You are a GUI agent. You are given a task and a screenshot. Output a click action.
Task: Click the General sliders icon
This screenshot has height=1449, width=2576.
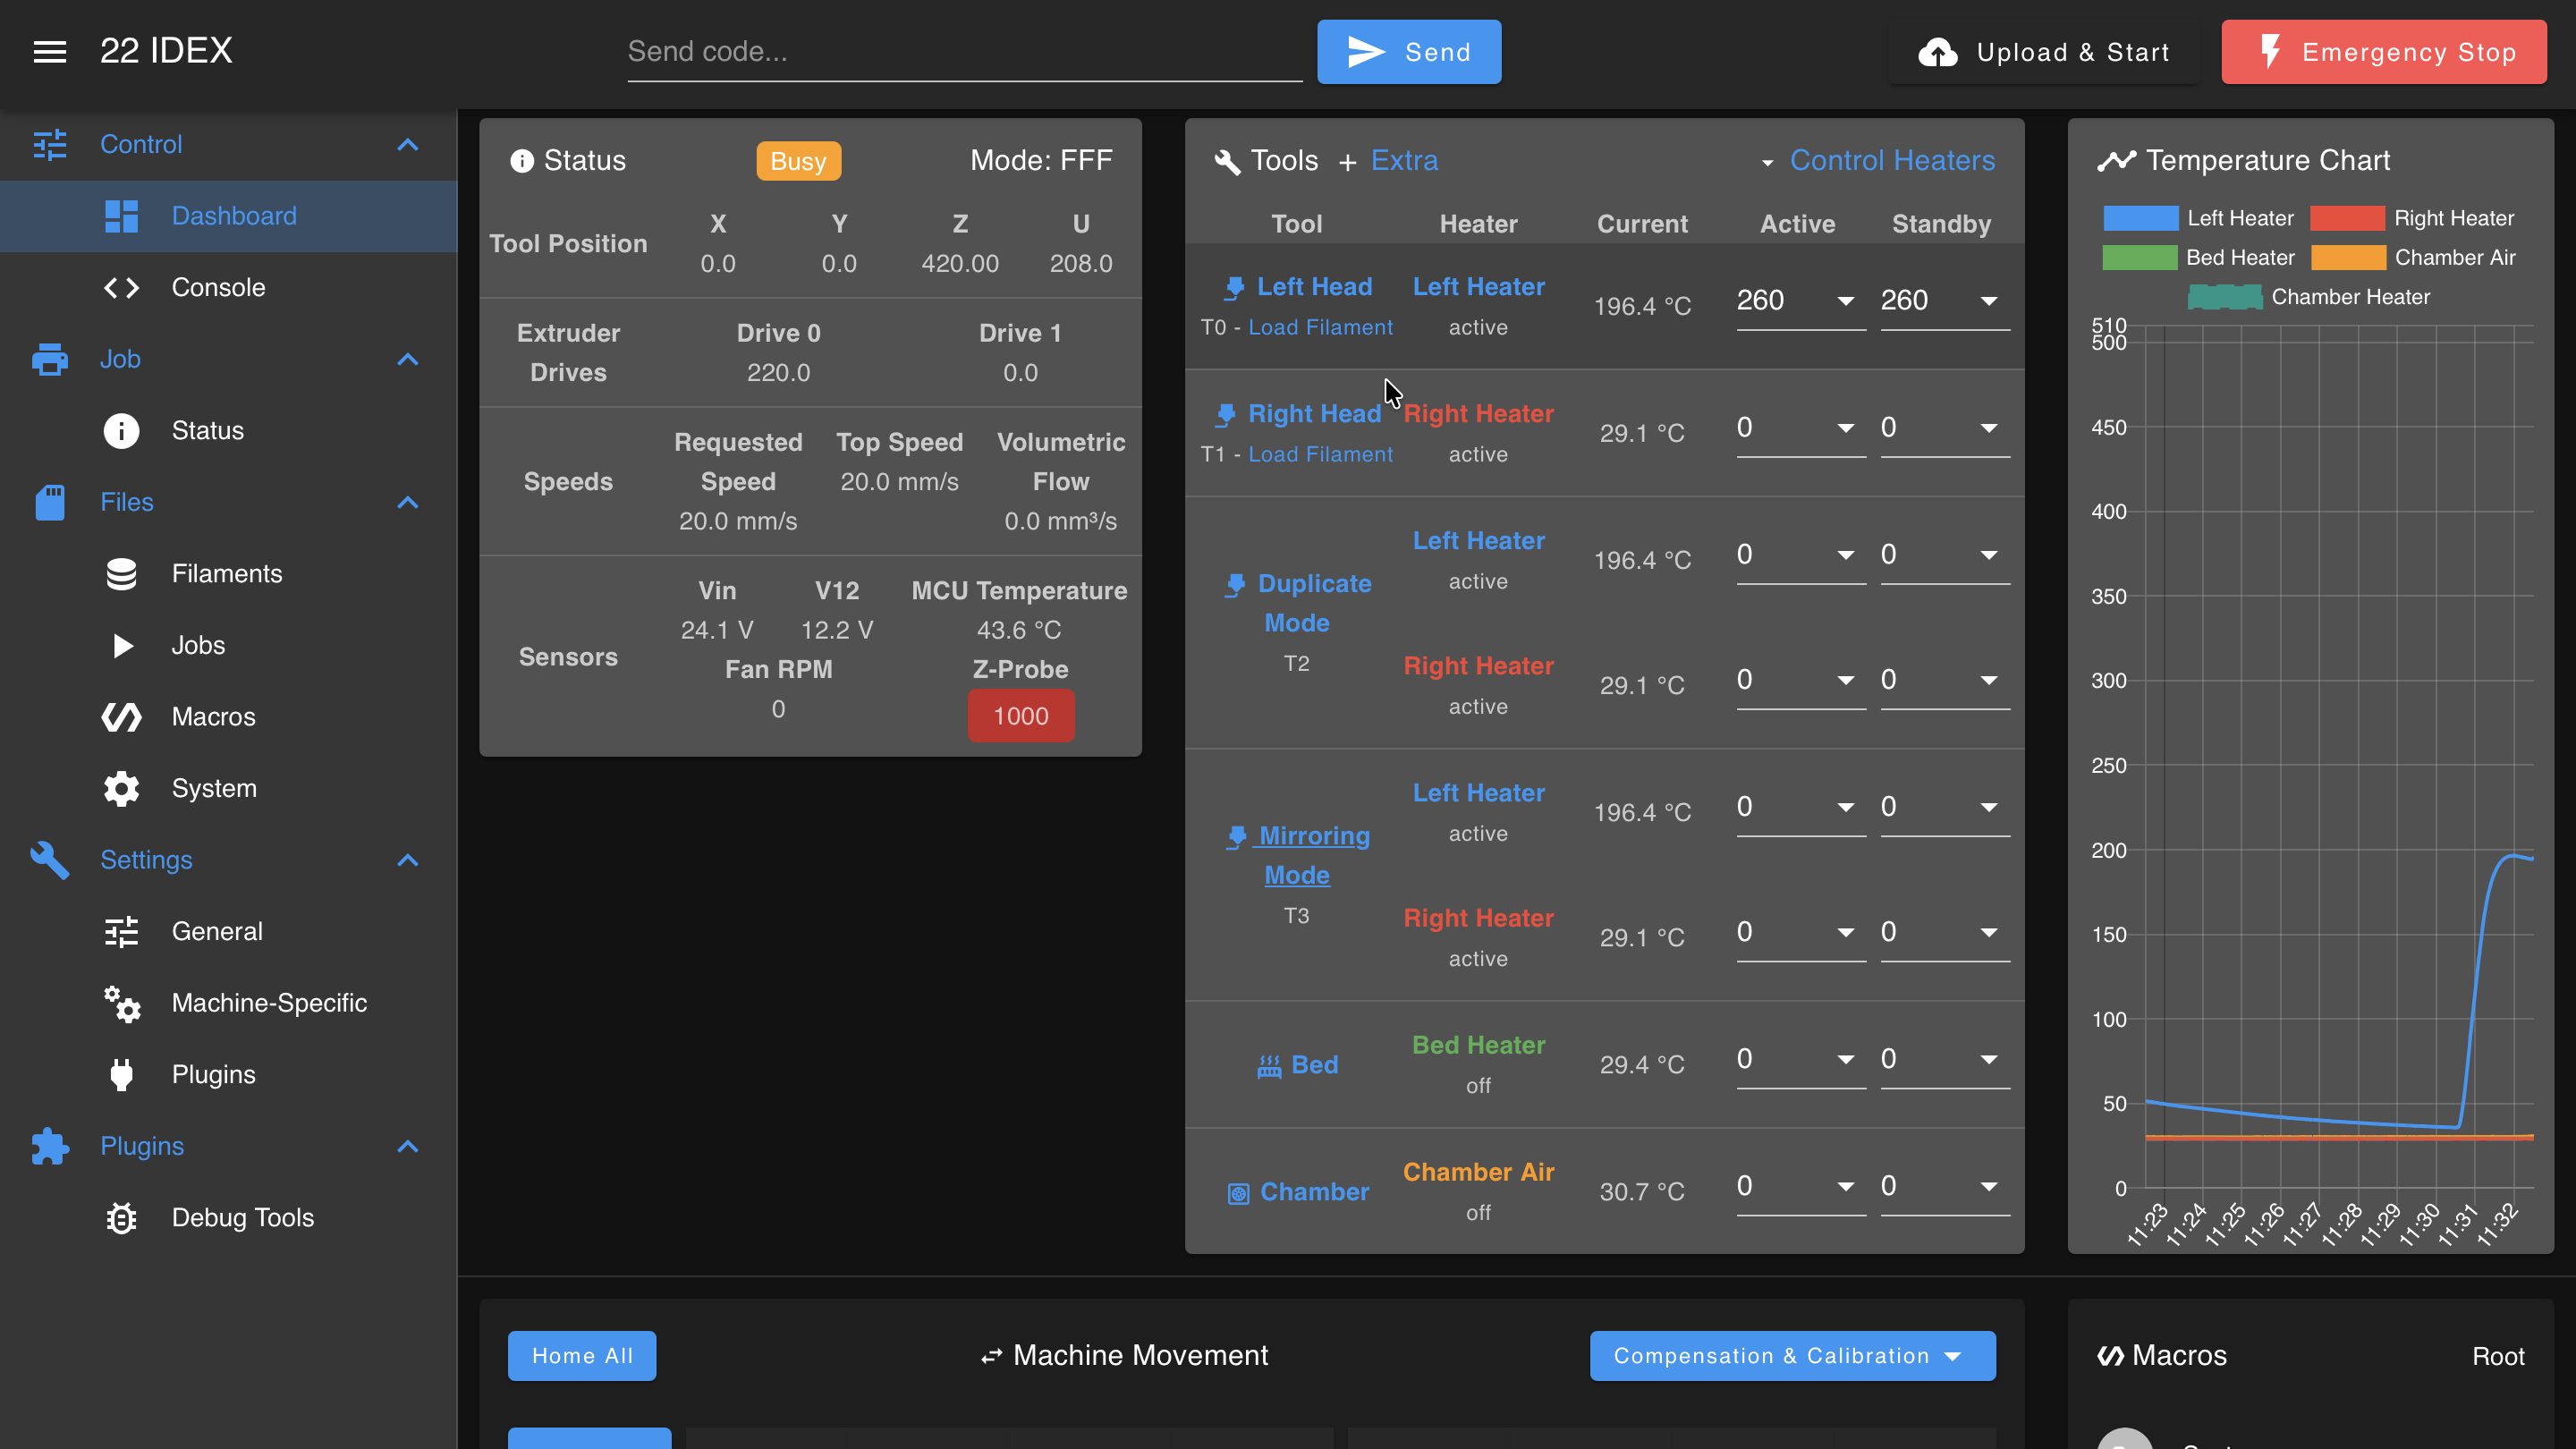point(121,932)
